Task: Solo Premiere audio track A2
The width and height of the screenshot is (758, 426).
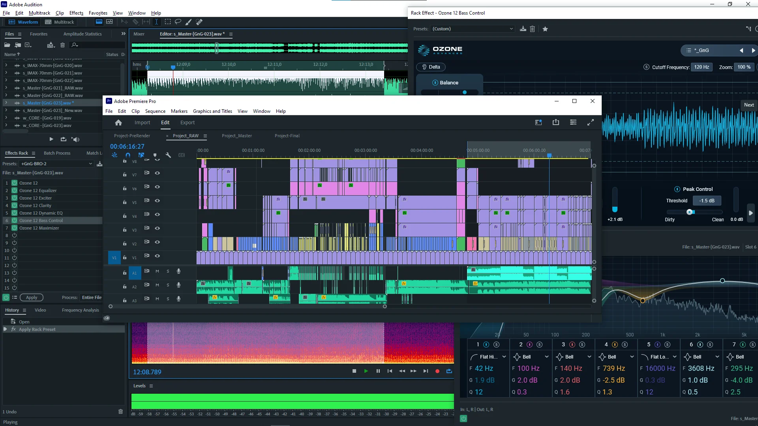Action: (168, 285)
